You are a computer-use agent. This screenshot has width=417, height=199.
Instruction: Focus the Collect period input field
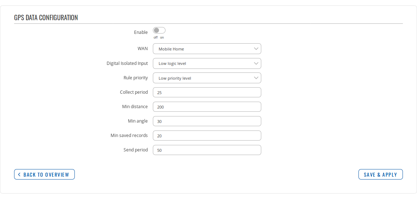[x=207, y=92]
